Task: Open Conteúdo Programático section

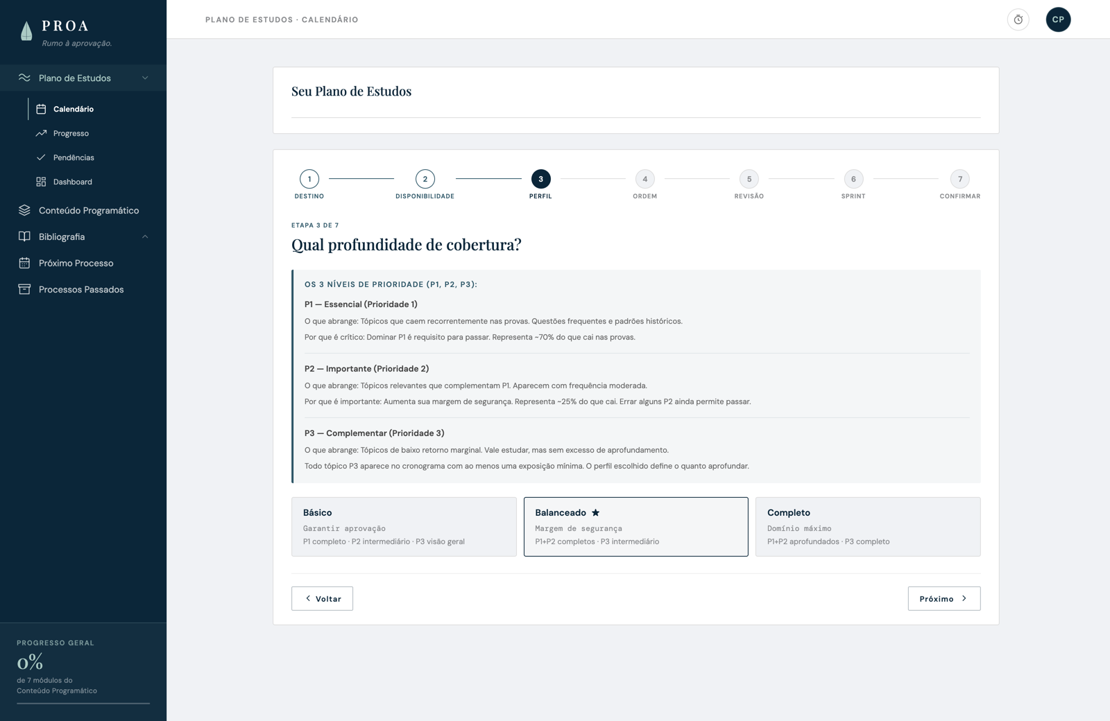Action: (83, 210)
